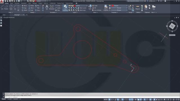This screenshot has width=180, height=101.
Task: Click the search keyword input box
Action: click(135, 1)
